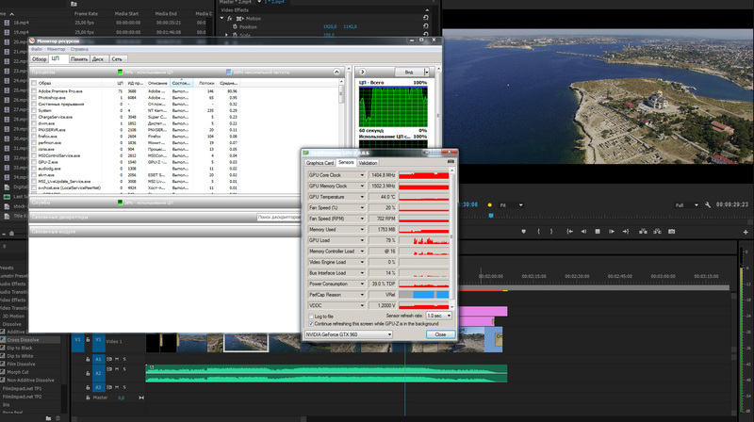
Task: Enable Log to file checkbox in GPU-Z
Action: point(311,316)
